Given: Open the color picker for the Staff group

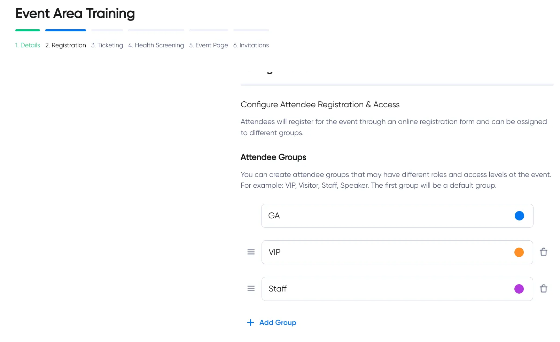Looking at the screenshot, I should [x=519, y=288].
